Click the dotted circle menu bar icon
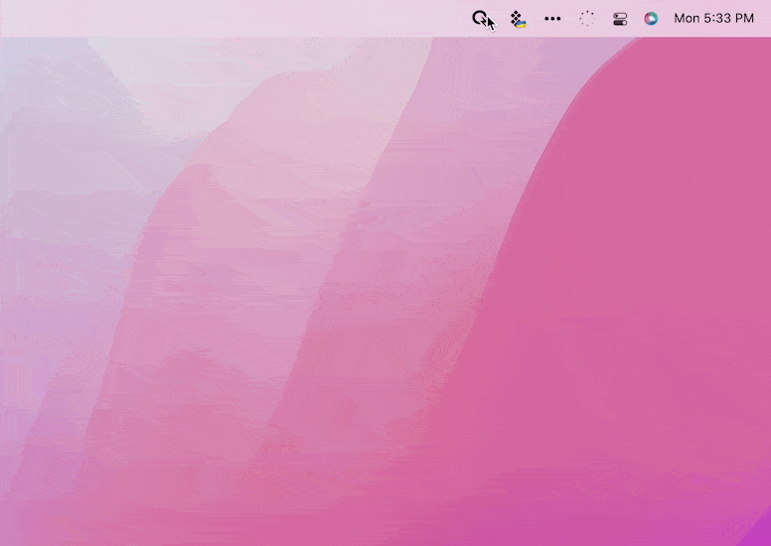771x546 pixels. coord(587,19)
